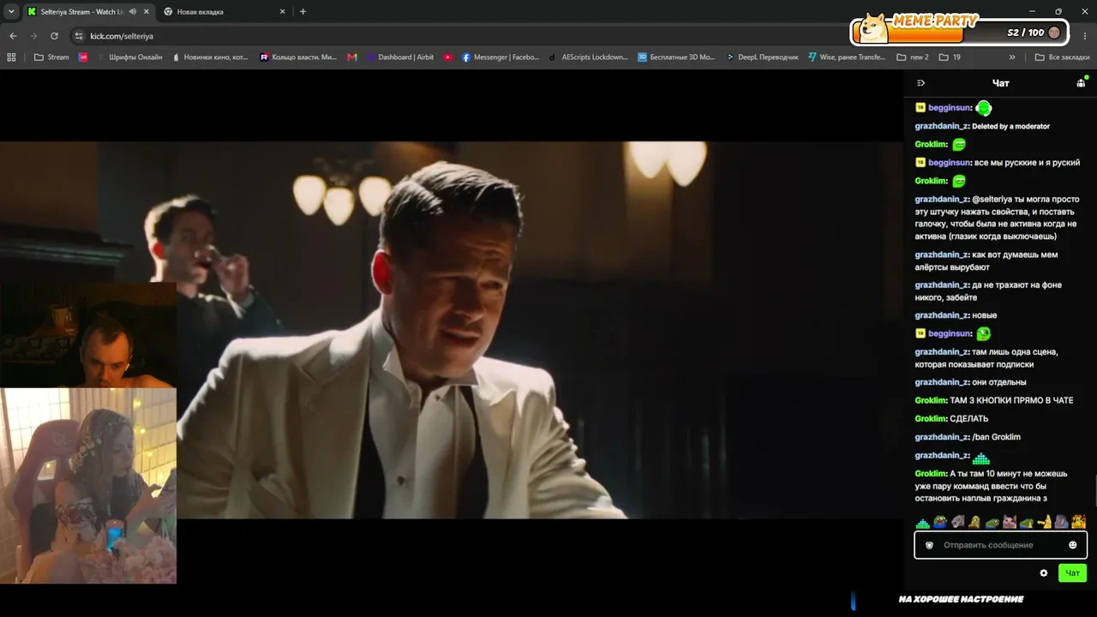Open Dashboard | Airbit bookmark
The width and height of the screenshot is (1097, 617).
[x=399, y=57]
